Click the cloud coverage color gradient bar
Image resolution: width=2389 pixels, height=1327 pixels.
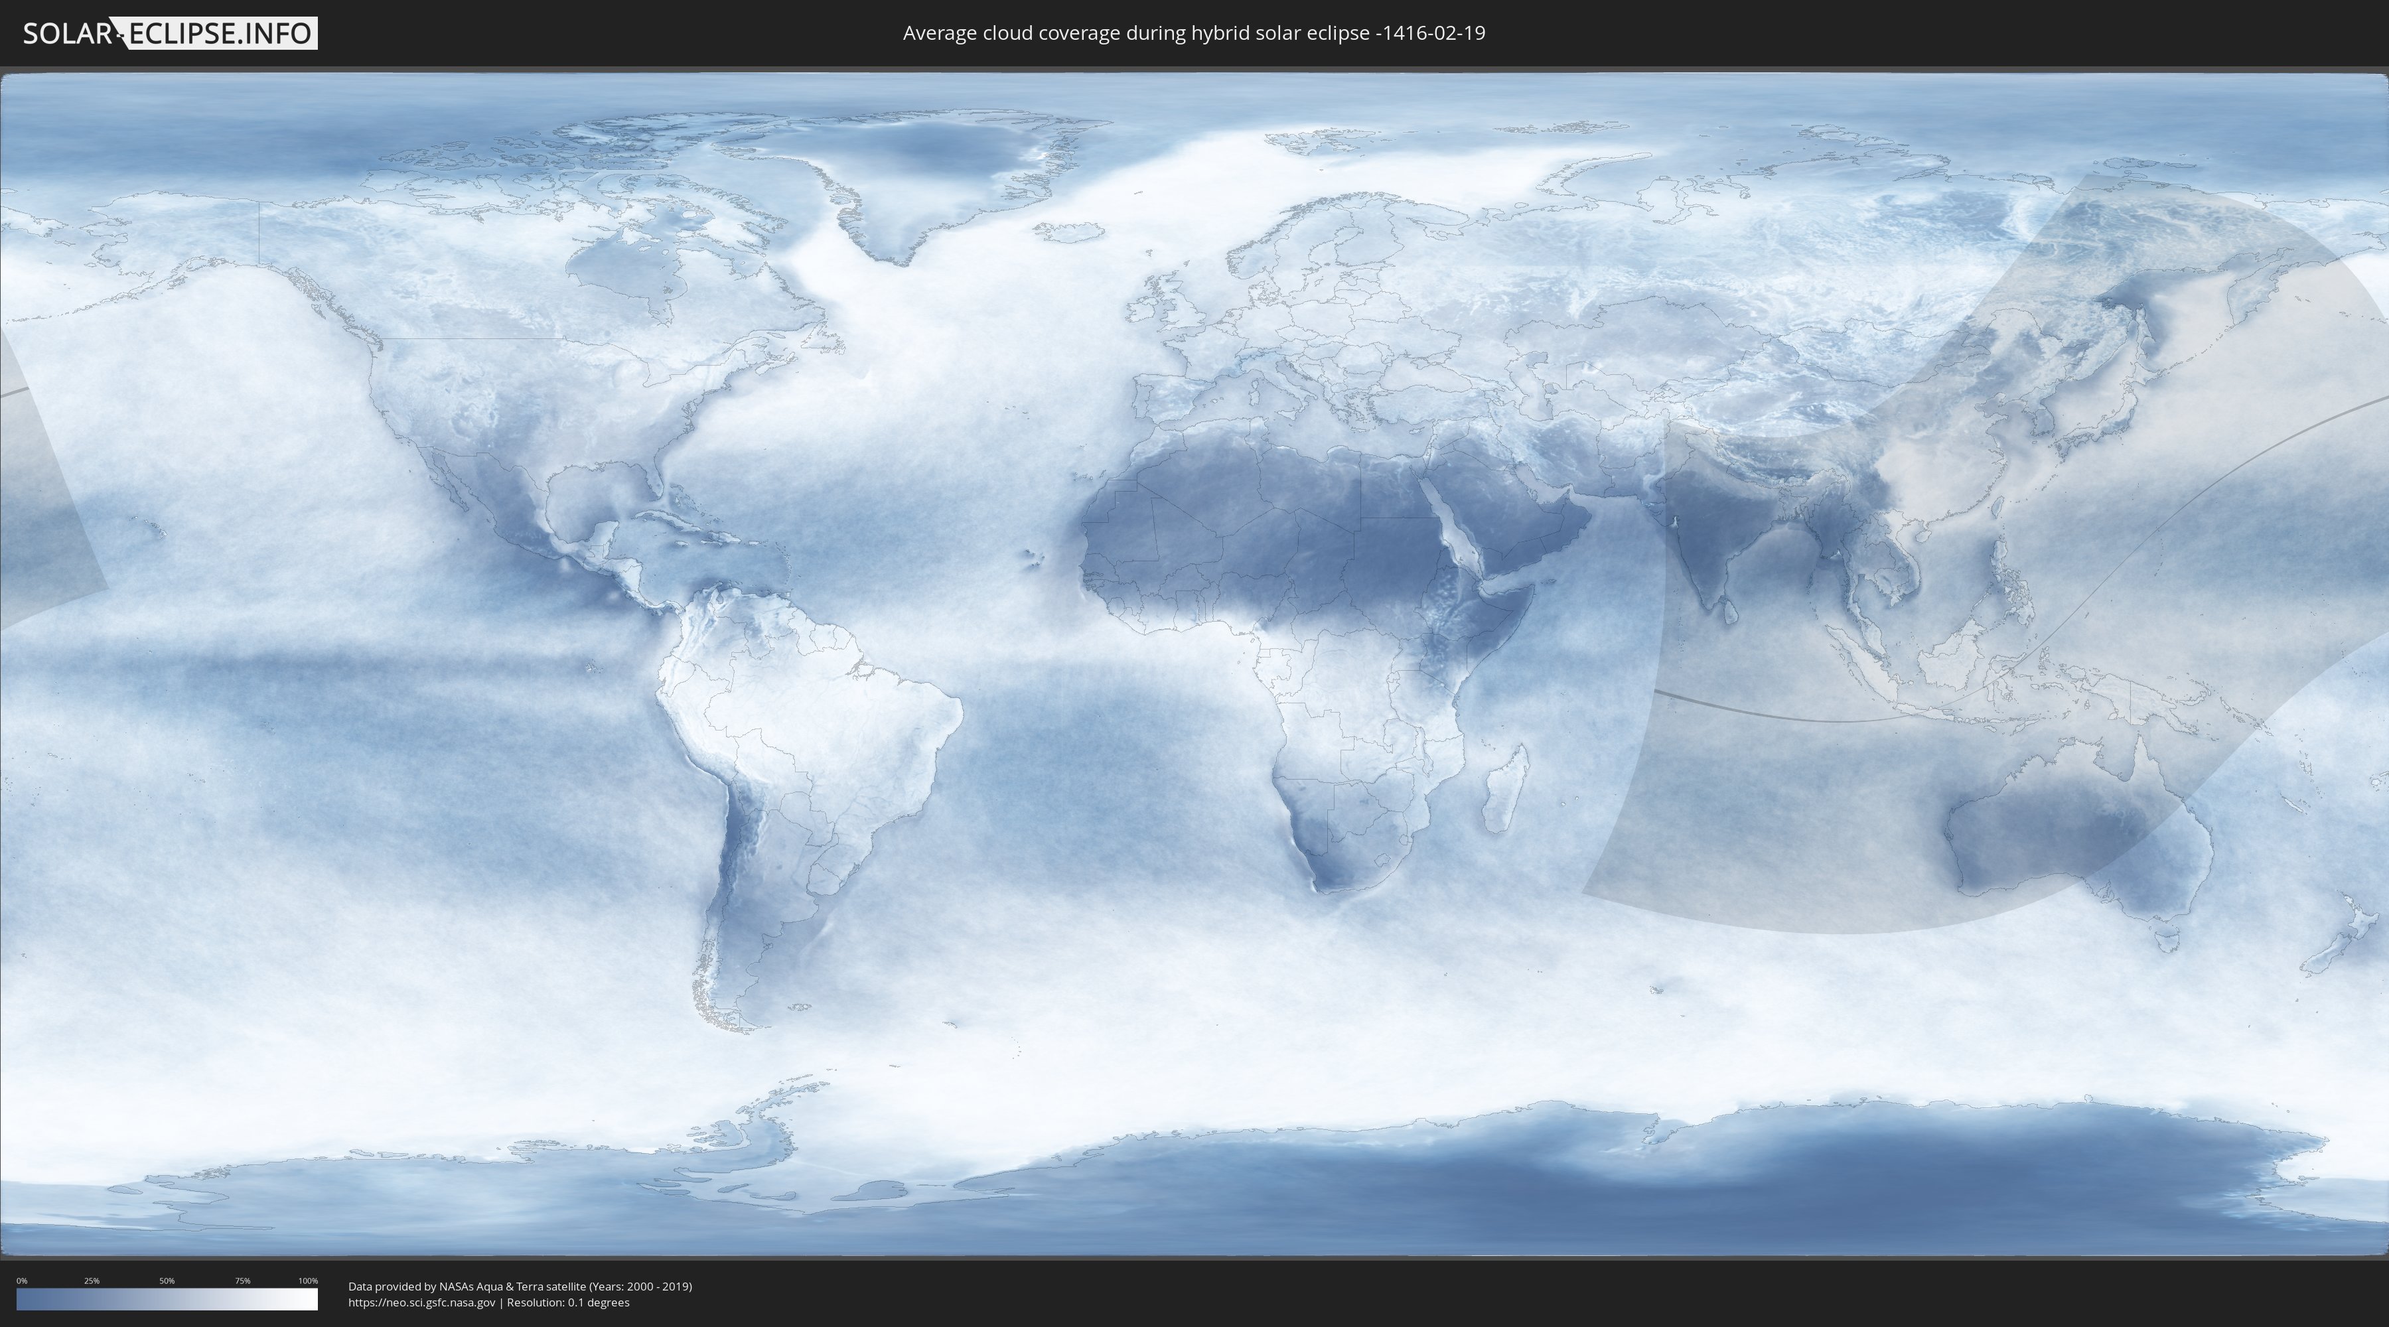pyautogui.click(x=167, y=1299)
